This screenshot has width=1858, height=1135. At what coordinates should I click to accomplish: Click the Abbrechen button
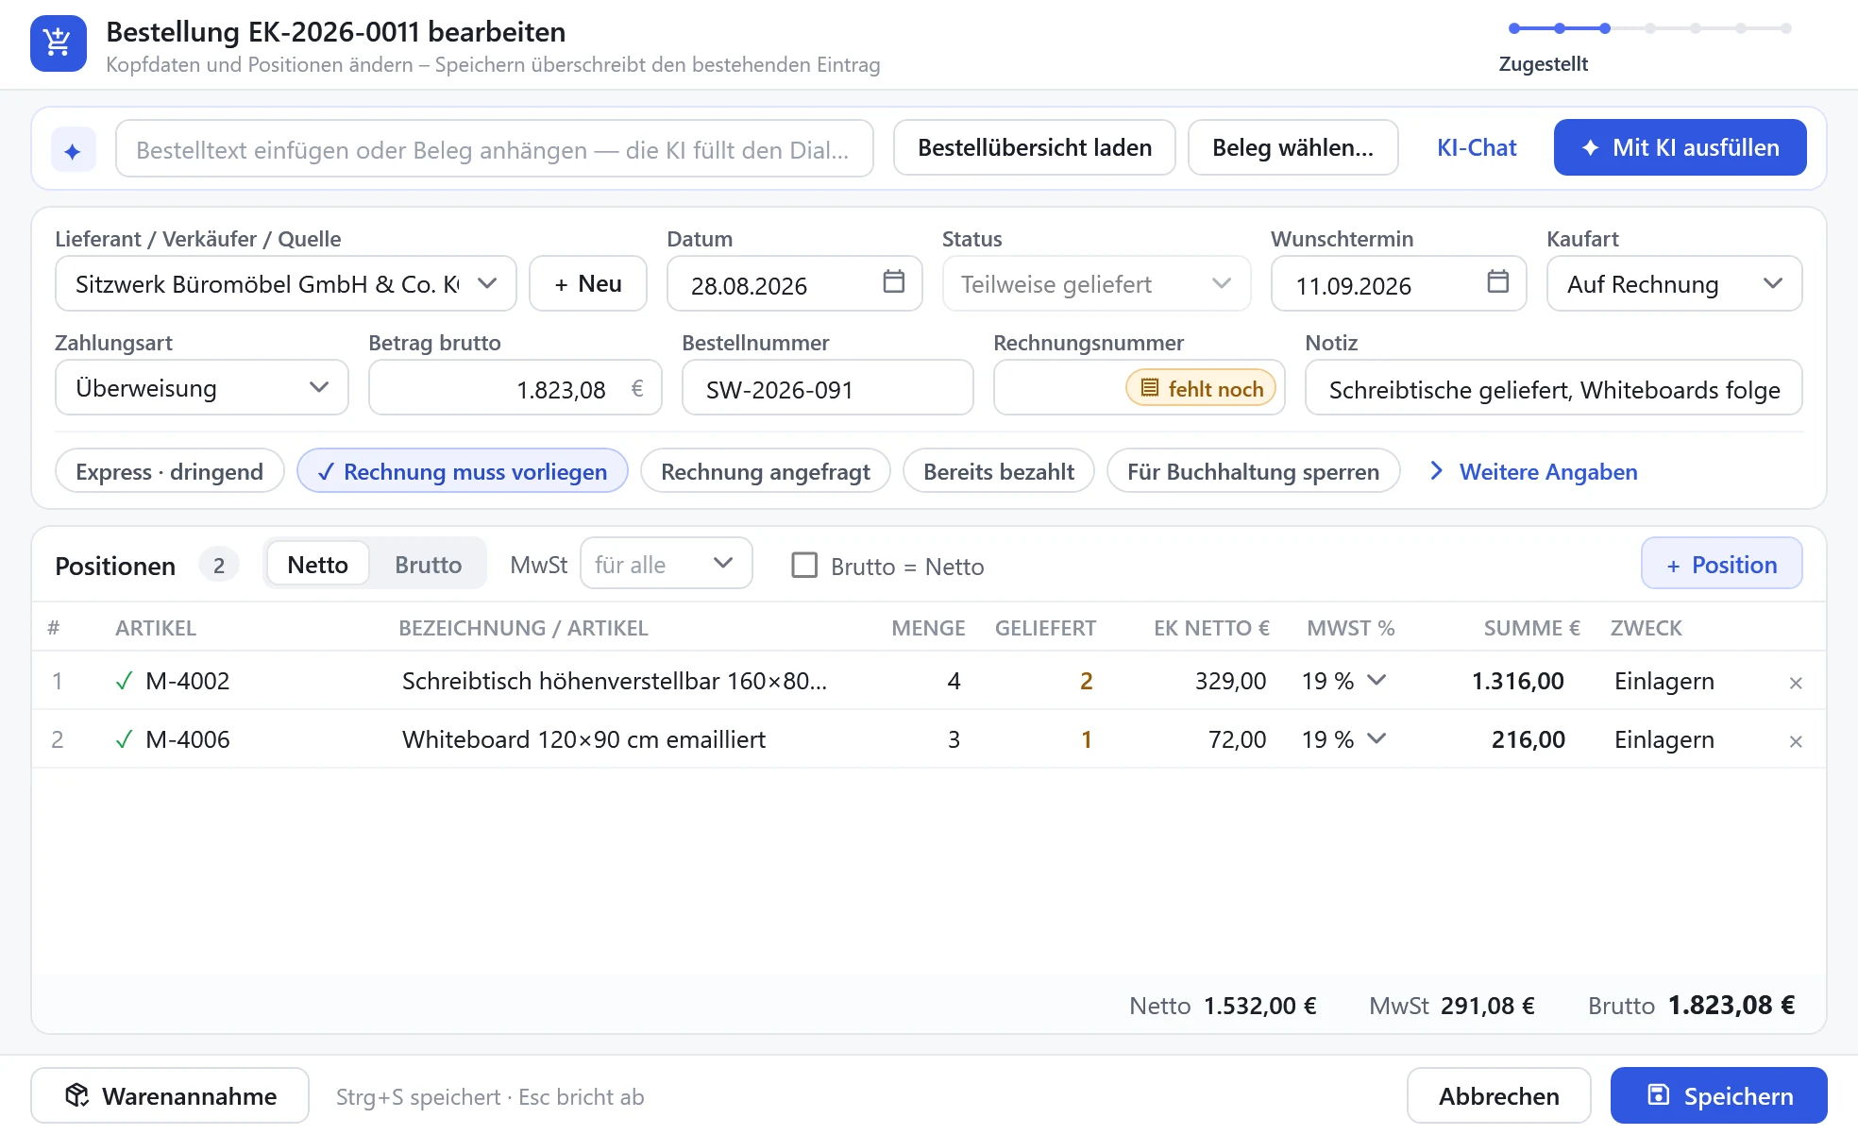tap(1498, 1095)
